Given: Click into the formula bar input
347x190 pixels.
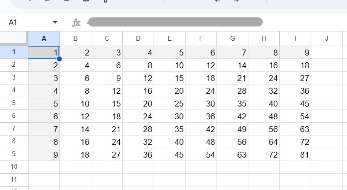Looking at the screenshot, I should (175, 22).
